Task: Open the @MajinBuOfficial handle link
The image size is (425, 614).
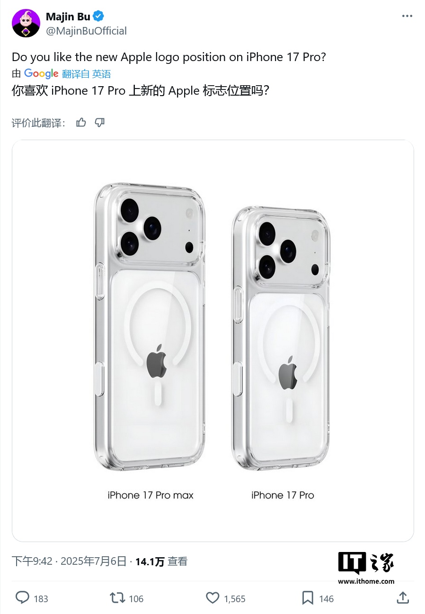Action: coord(86,31)
